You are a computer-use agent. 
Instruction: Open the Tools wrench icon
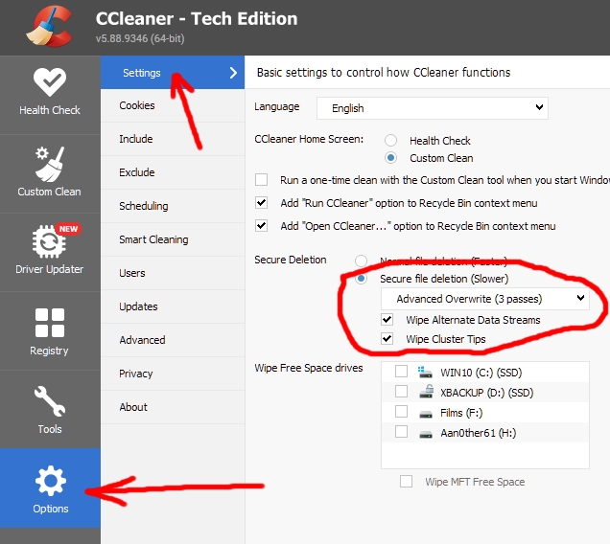[x=50, y=401]
